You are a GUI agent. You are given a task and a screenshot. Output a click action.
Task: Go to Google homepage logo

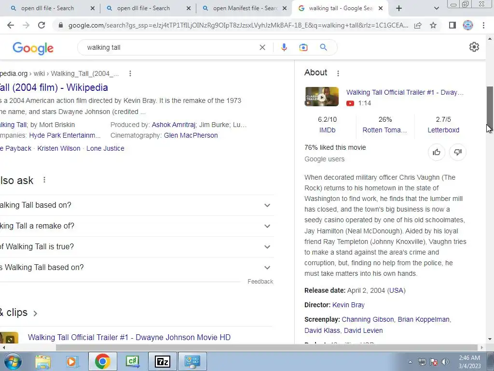click(x=33, y=48)
